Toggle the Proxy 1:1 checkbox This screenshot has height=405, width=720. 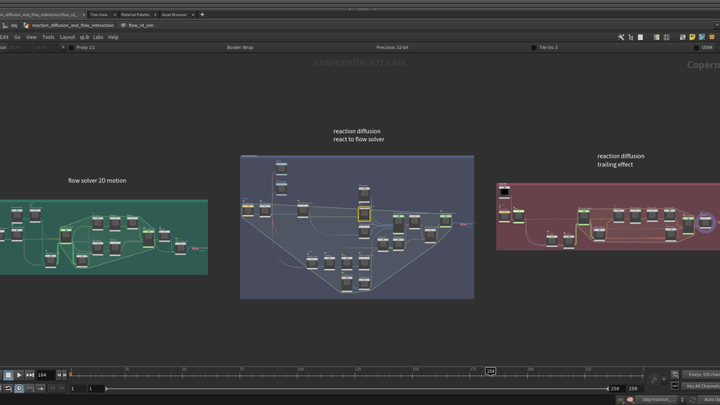click(x=71, y=47)
